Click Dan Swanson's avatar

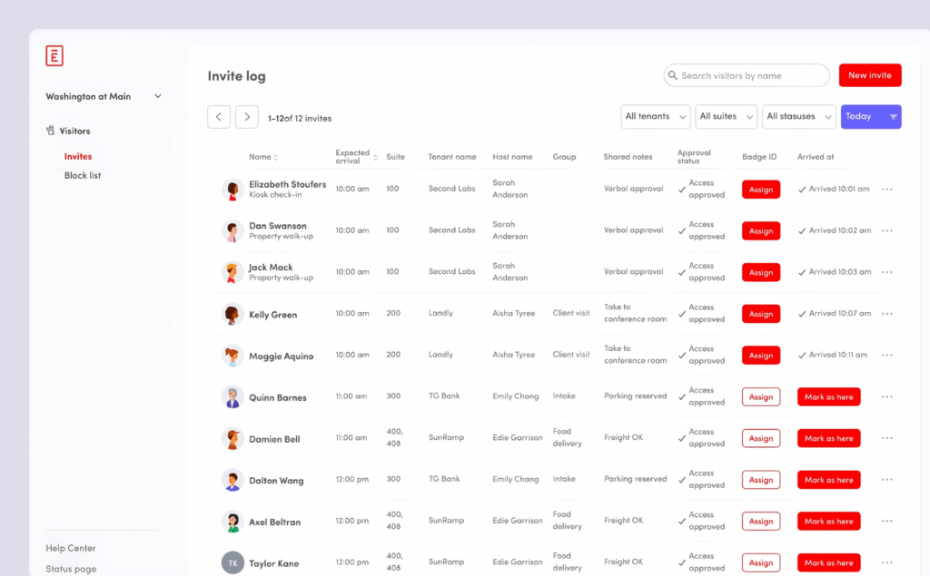(x=232, y=231)
